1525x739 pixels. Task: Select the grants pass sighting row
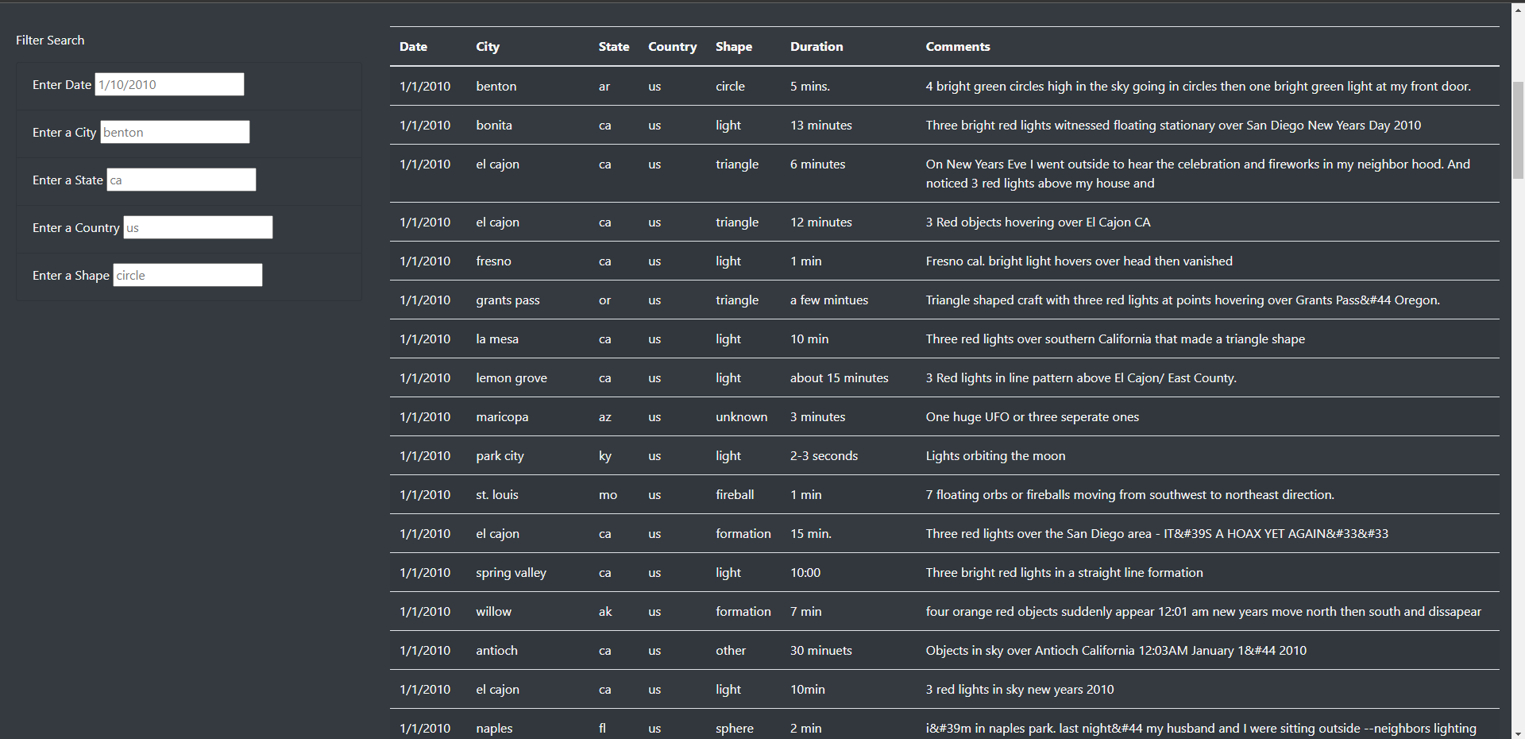coord(794,300)
